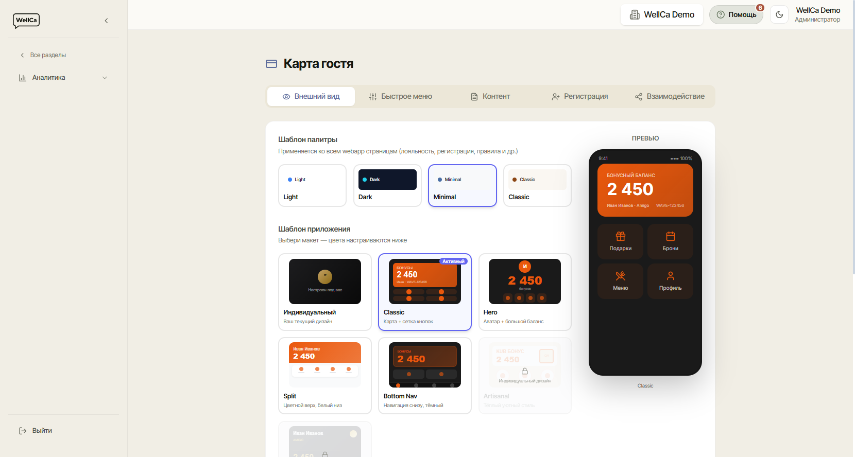
Task: Open the Помощь help button
Action: (x=736, y=15)
